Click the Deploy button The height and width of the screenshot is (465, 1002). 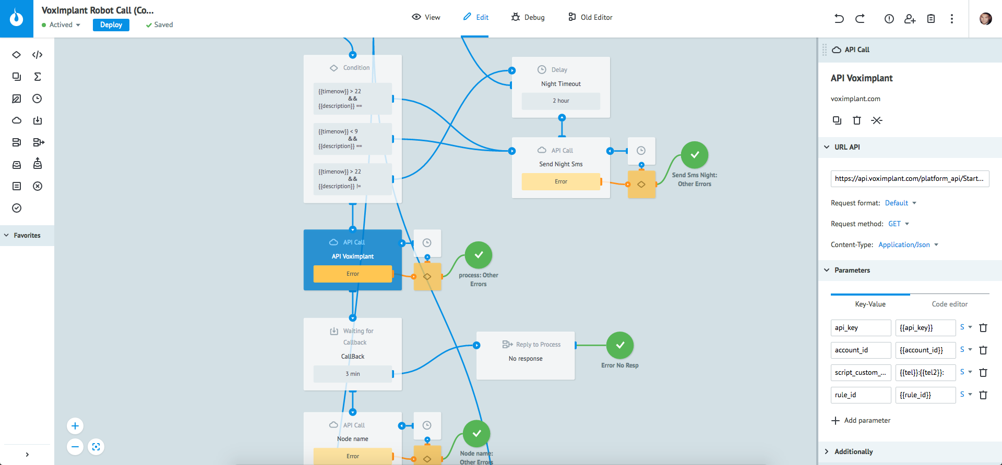pyautogui.click(x=111, y=25)
